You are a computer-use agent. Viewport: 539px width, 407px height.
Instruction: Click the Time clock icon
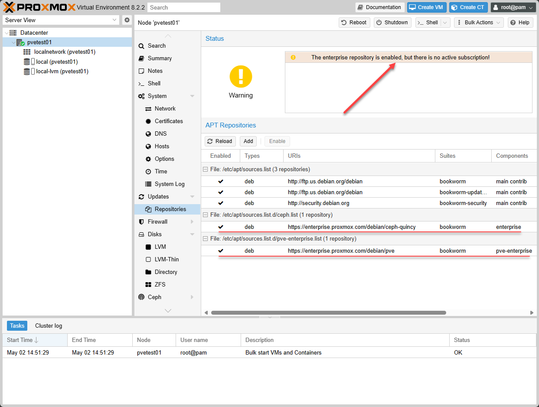[148, 172]
